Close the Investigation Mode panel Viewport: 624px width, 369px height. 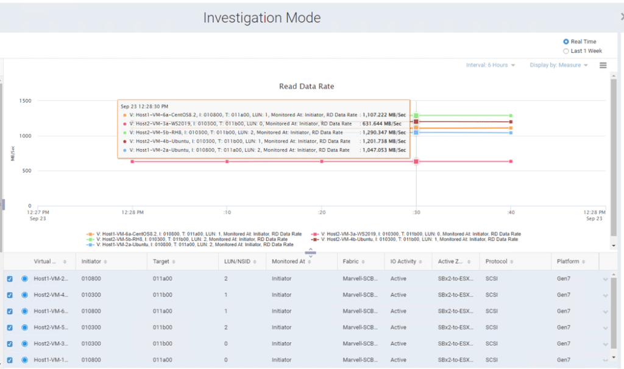click(622, 16)
